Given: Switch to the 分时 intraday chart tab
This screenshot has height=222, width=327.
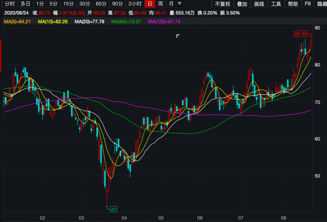Looking at the screenshot, I should coord(9,4).
